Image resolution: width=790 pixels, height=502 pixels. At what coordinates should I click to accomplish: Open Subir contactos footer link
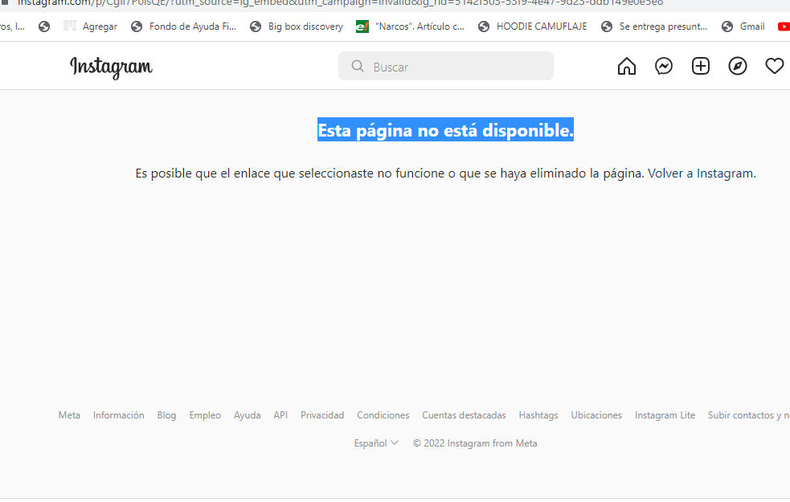[749, 415]
